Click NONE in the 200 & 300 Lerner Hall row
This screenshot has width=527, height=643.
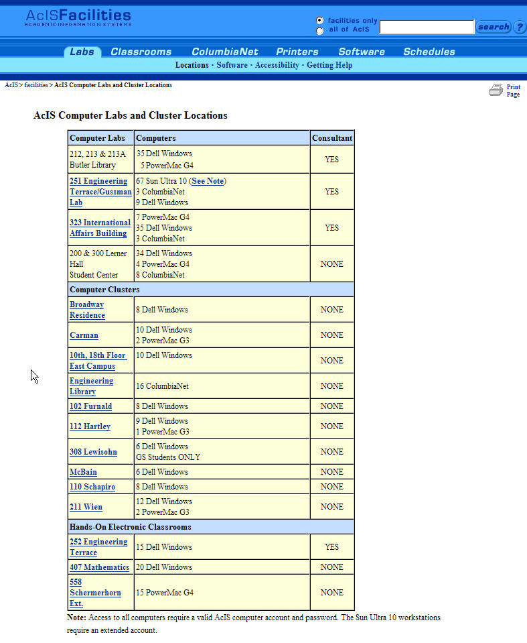(x=331, y=264)
